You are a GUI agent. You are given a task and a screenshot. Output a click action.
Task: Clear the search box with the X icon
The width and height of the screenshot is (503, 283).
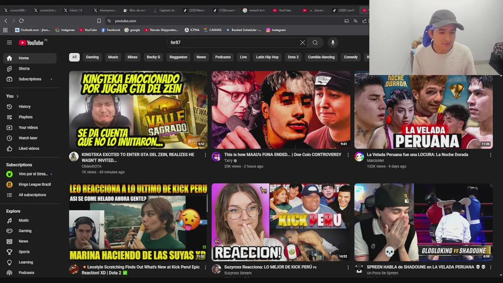pos(303,42)
